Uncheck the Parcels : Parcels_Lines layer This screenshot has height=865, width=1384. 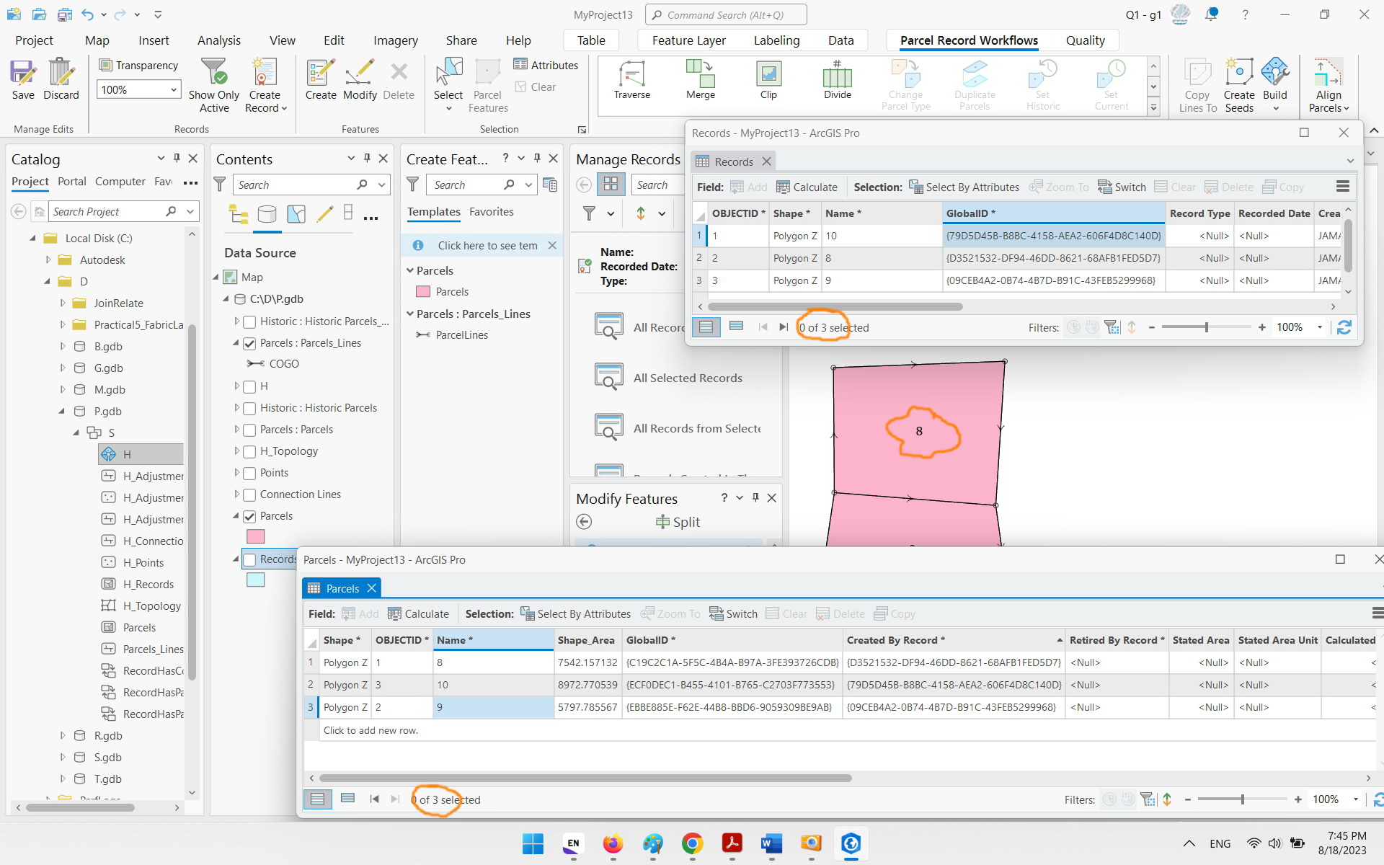pyautogui.click(x=249, y=343)
